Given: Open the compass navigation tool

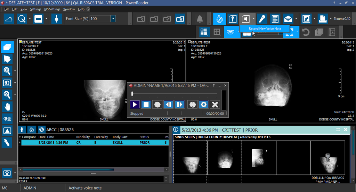Looking at the screenshot, I should pos(219,19).
